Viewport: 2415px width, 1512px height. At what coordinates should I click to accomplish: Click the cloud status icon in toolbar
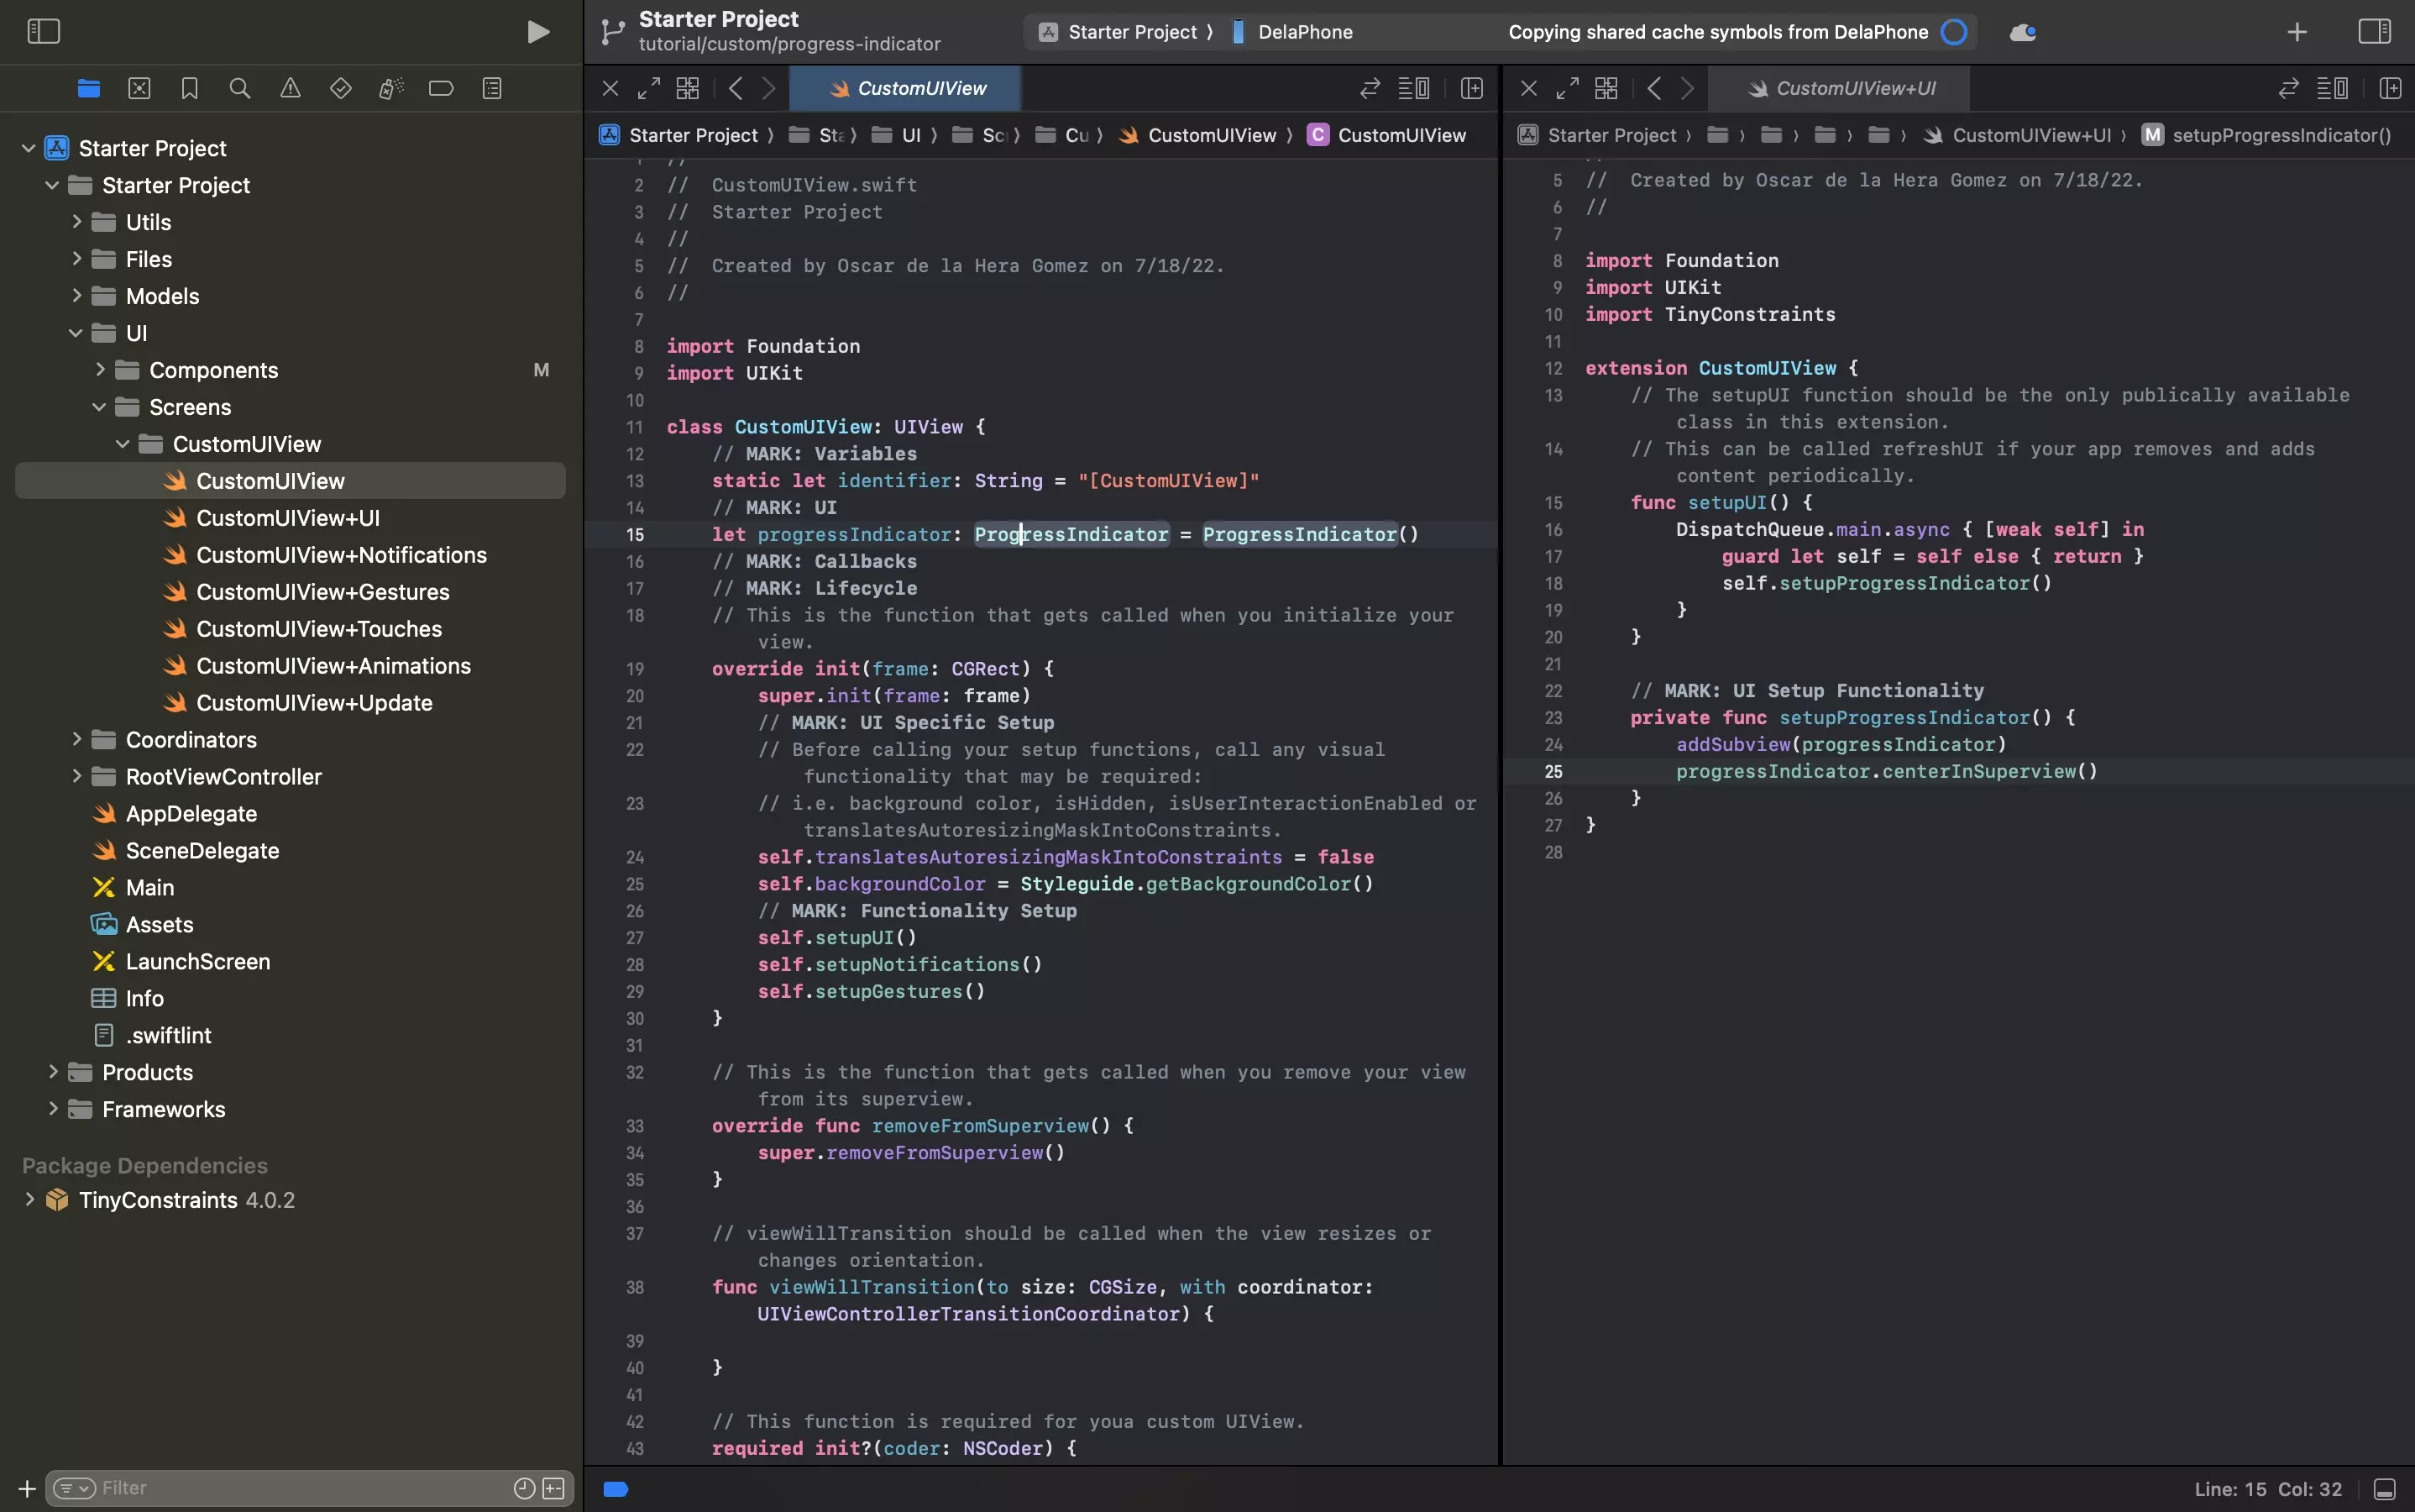(2023, 32)
